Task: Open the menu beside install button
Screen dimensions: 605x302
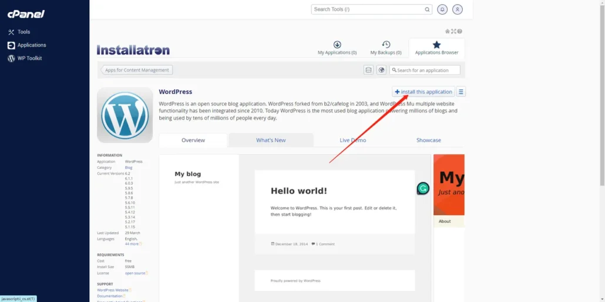Action: pyautogui.click(x=461, y=92)
